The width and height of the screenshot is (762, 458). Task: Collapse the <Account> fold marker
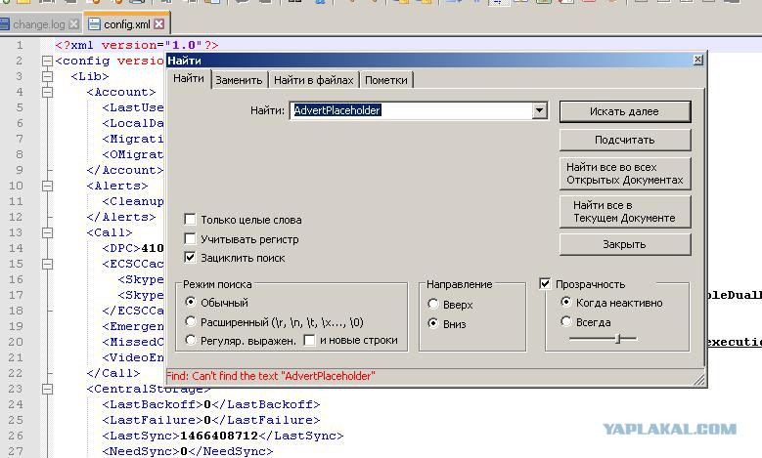47,92
